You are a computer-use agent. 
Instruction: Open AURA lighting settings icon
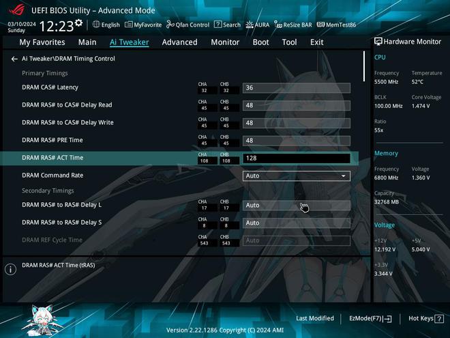tap(249, 25)
